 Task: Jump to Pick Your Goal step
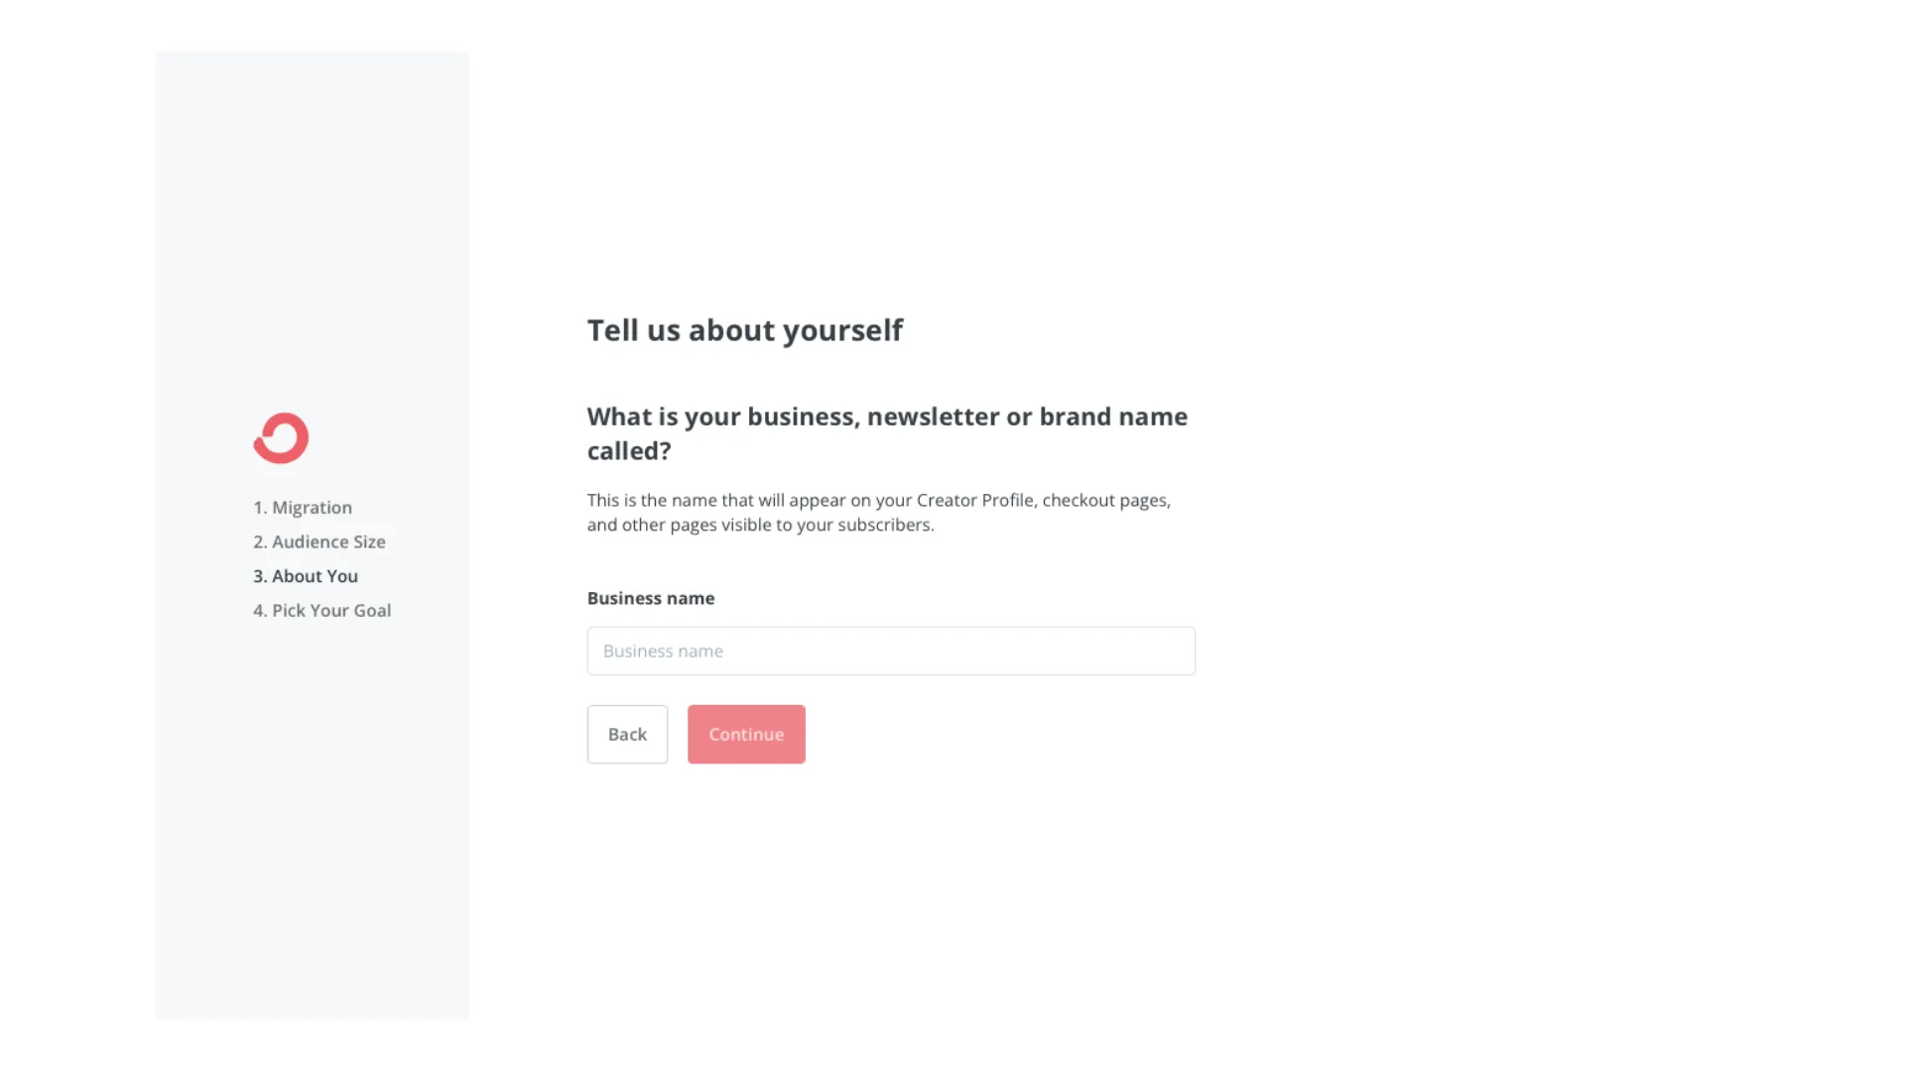[321, 611]
